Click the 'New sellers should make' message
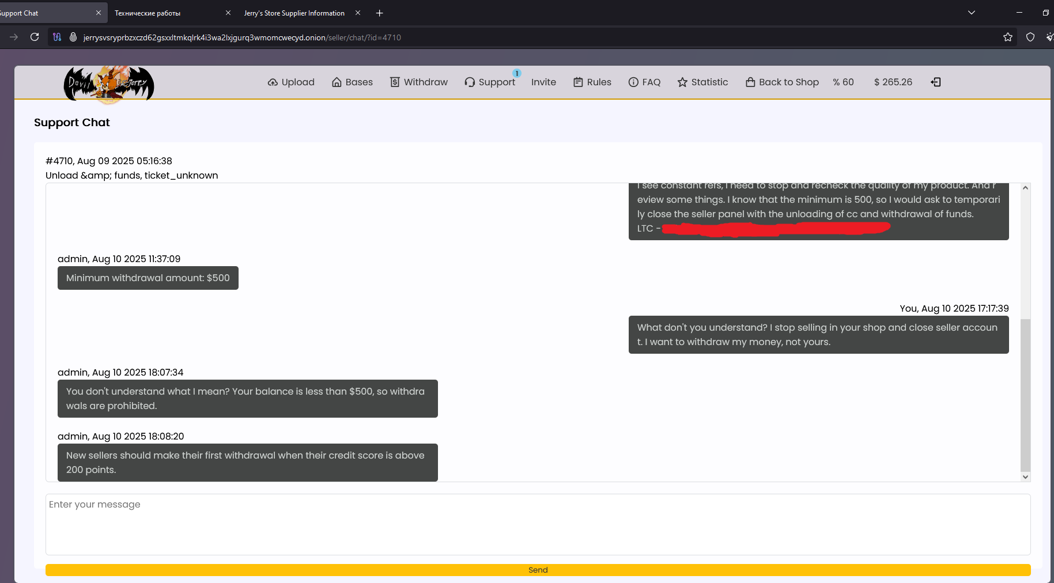The height and width of the screenshot is (583, 1054). [248, 462]
